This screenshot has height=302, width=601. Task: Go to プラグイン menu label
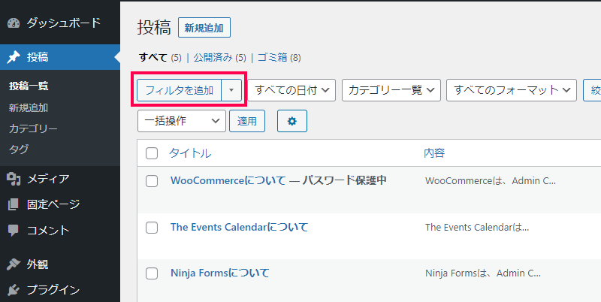click(53, 290)
